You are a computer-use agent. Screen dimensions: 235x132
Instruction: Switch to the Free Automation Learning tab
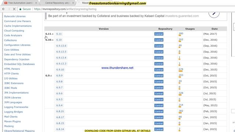[20, 3]
